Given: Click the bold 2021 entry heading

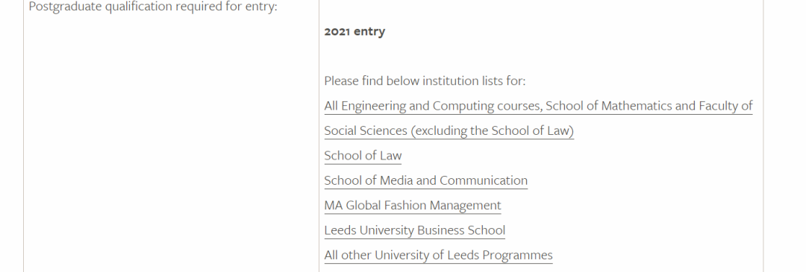Looking at the screenshot, I should (354, 31).
